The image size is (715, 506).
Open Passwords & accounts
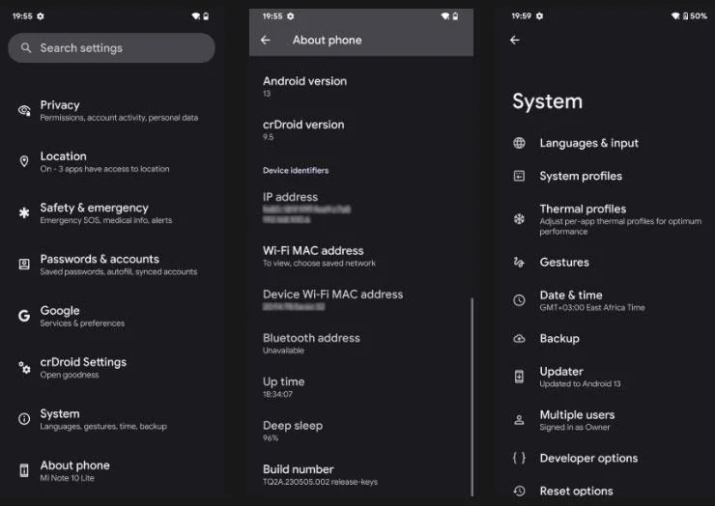111,265
